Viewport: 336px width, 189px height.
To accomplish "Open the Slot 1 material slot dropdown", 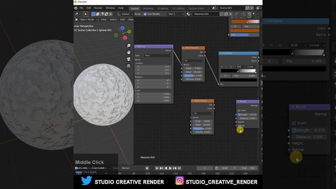I will (x=176, y=14).
